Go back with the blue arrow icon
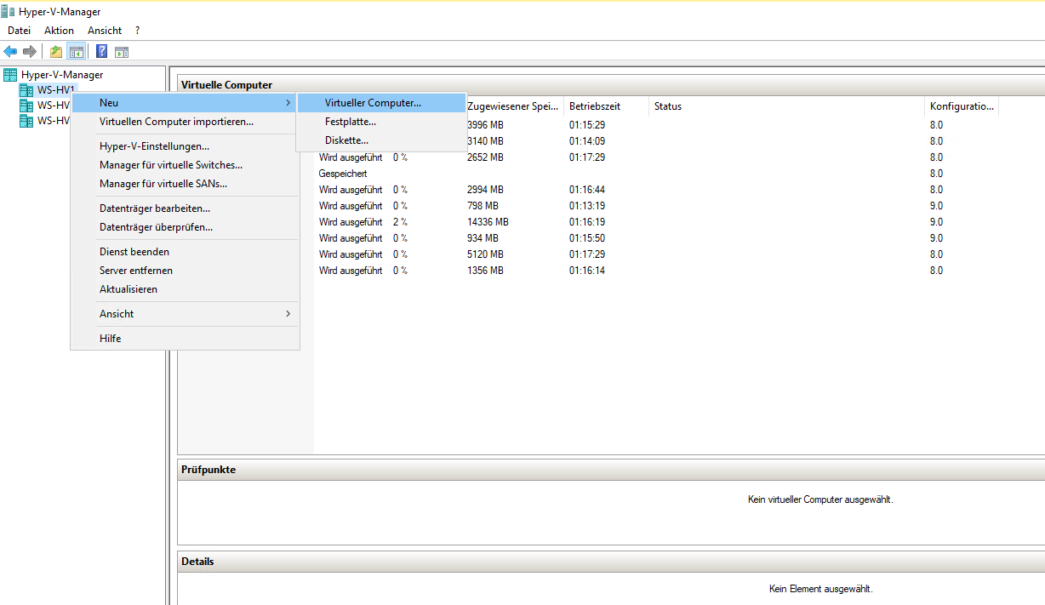The width and height of the screenshot is (1045, 605). (10, 51)
